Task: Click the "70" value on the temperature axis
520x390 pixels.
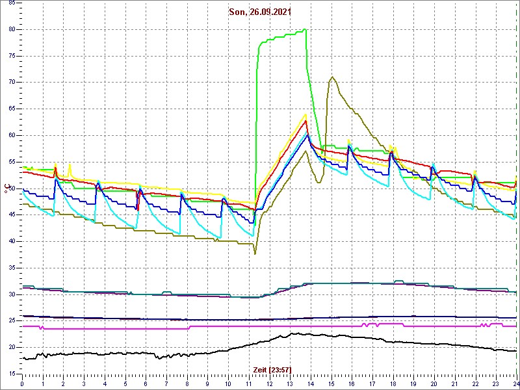Action: (x=11, y=83)
